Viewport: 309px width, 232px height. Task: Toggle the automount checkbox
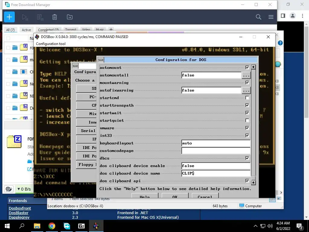click(247, 67)
